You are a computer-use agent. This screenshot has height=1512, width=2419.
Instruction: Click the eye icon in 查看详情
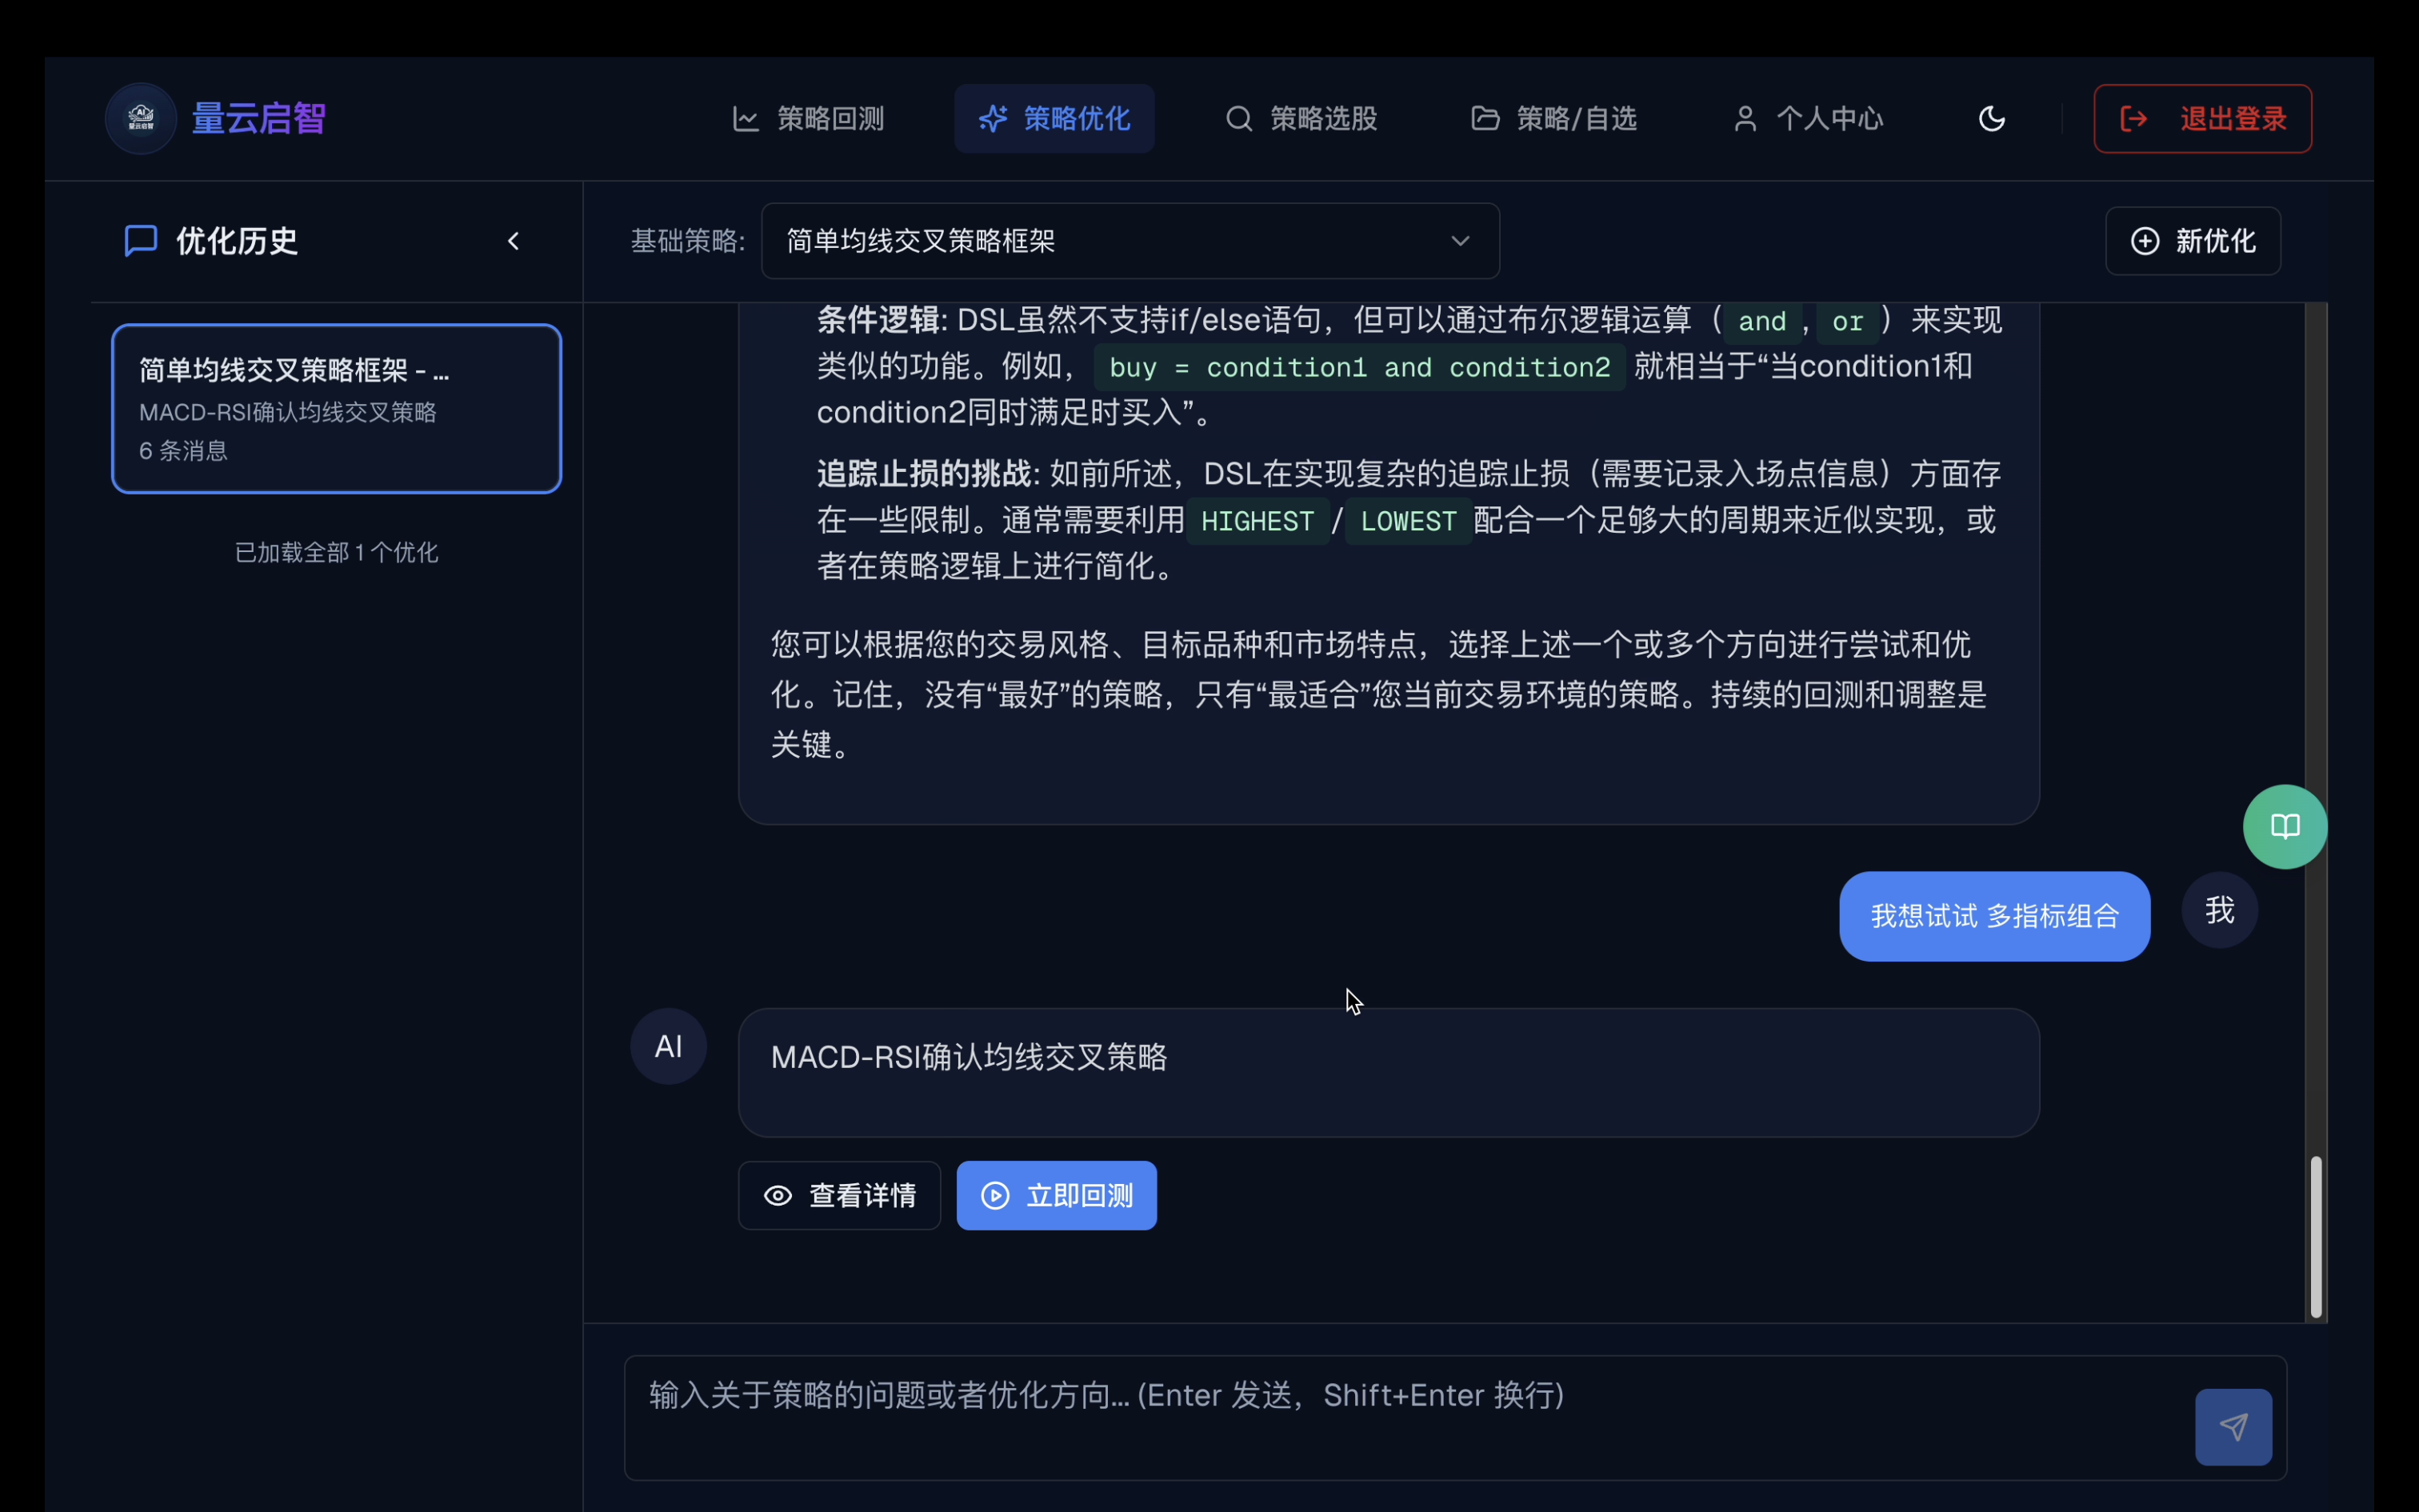click(x=778, y=1196)
